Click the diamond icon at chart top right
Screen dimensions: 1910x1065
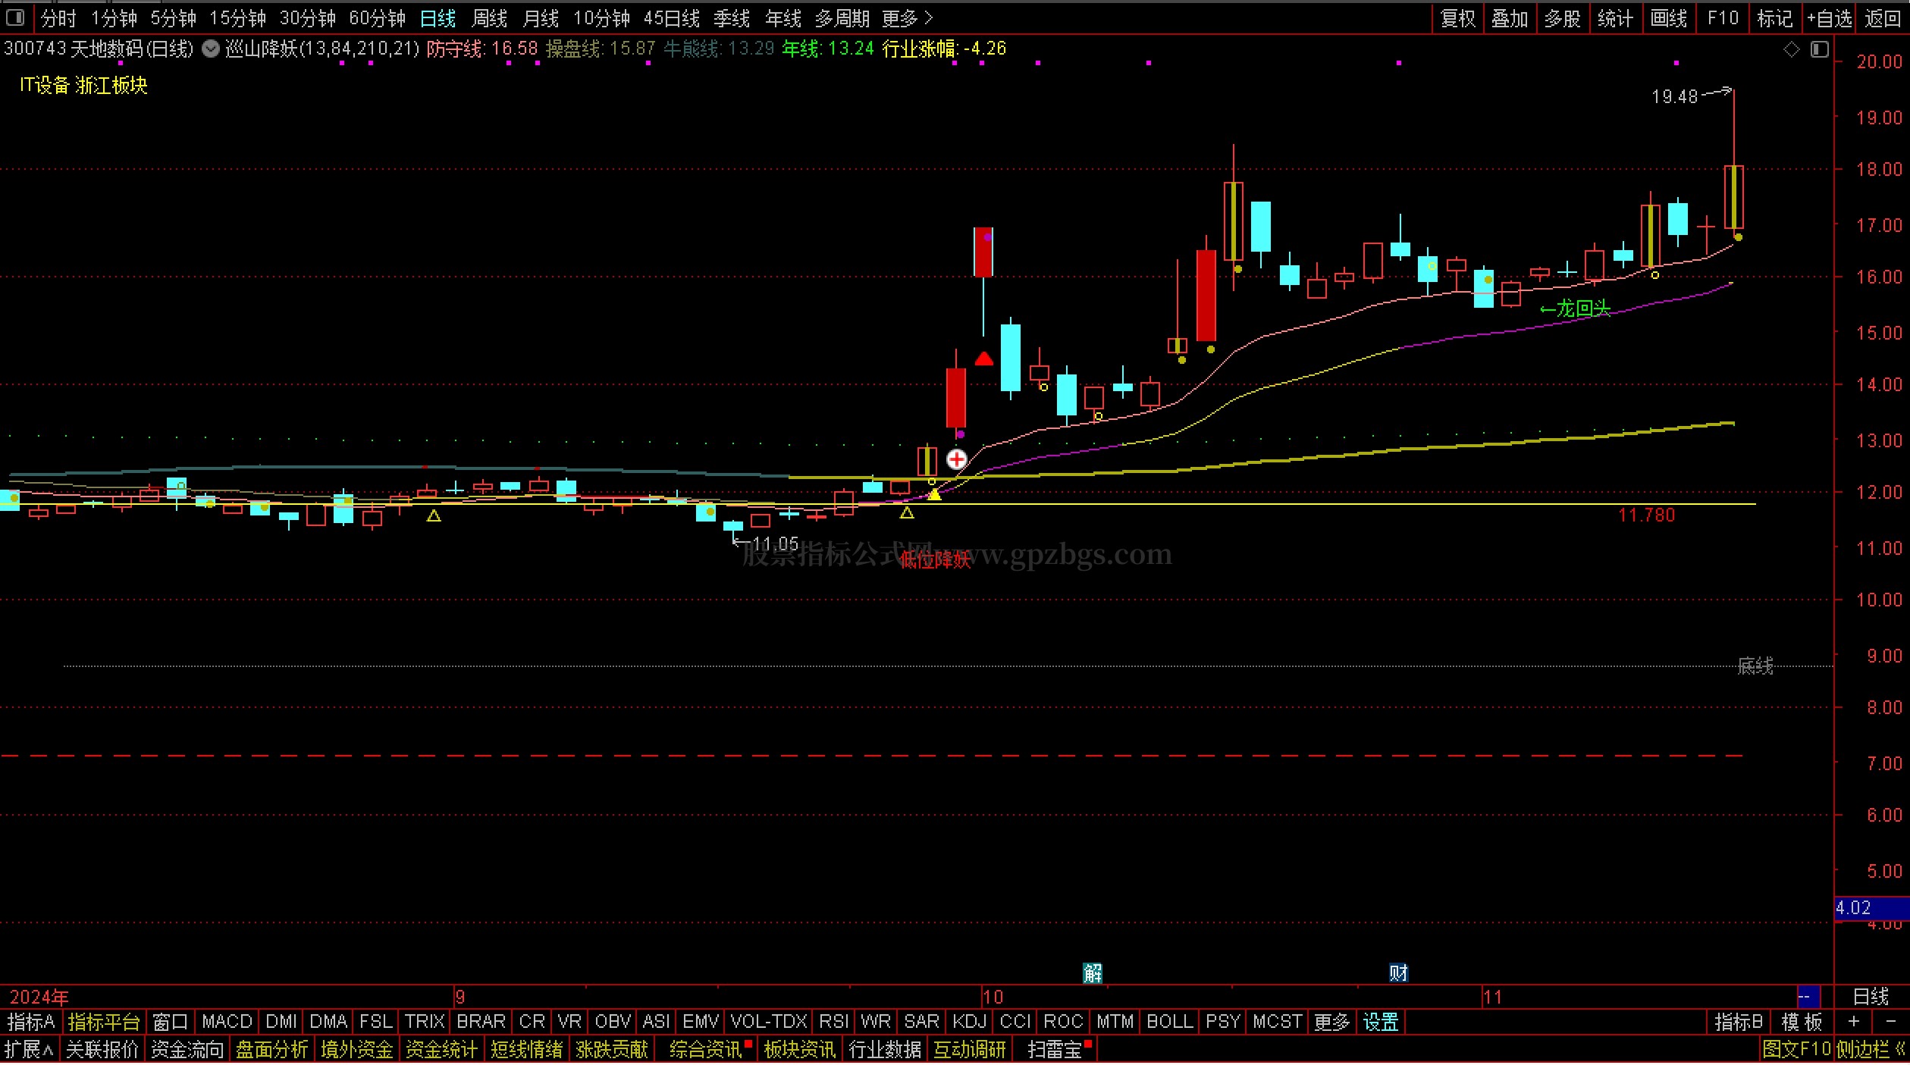1792,49
